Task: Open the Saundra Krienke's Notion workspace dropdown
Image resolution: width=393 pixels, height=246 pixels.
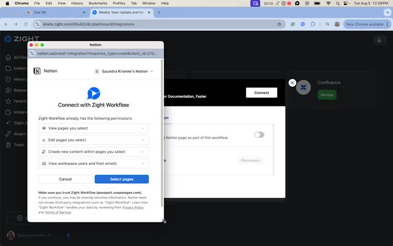Action: pyautogui.click(x=123, y=71)
